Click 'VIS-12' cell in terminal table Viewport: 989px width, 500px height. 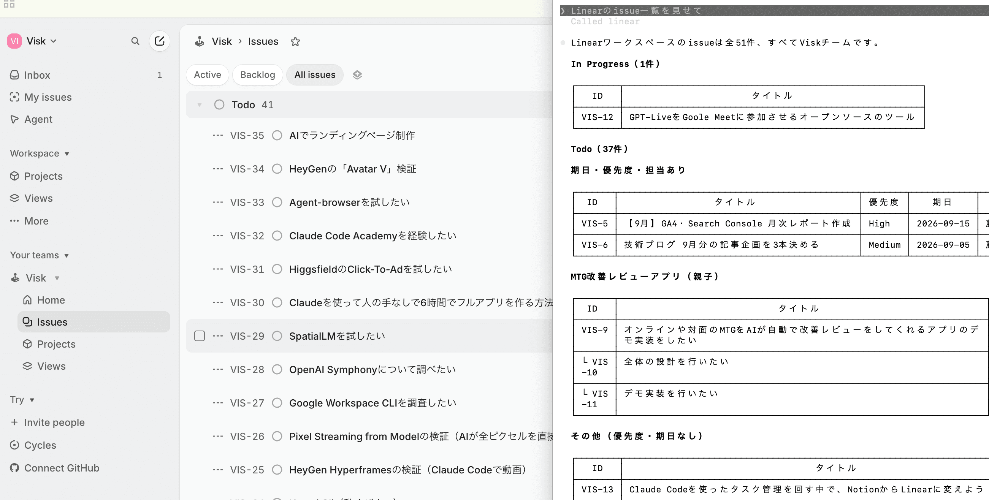(597, 117)
